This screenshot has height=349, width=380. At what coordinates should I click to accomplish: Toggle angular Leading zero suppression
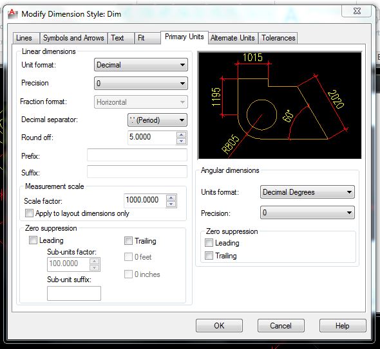pos(209,242)
